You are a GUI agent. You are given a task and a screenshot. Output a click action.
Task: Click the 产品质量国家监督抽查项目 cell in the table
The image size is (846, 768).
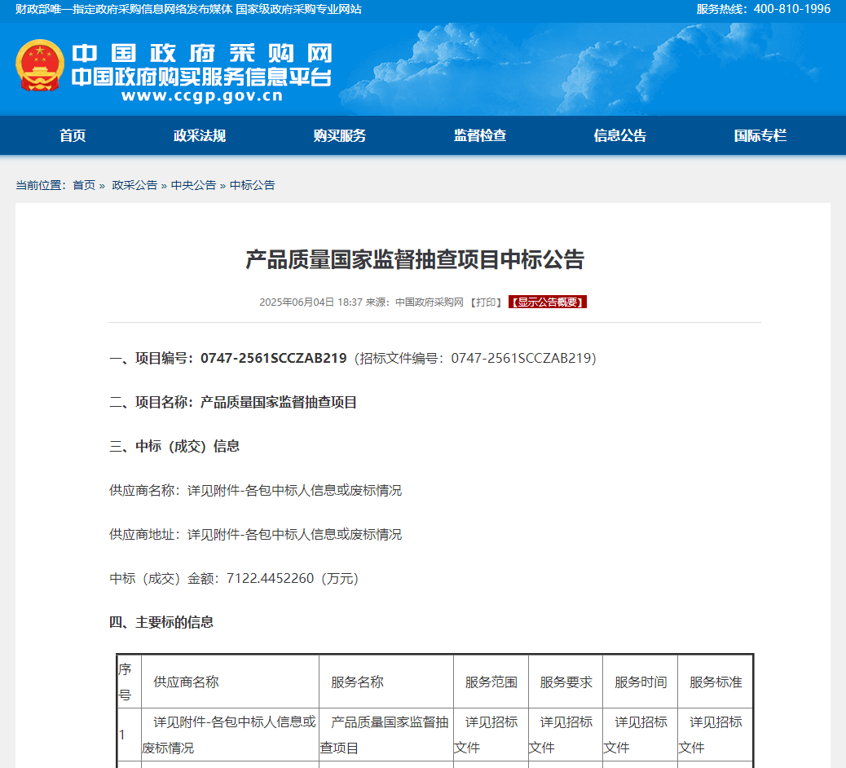click(x=386, y=735)
